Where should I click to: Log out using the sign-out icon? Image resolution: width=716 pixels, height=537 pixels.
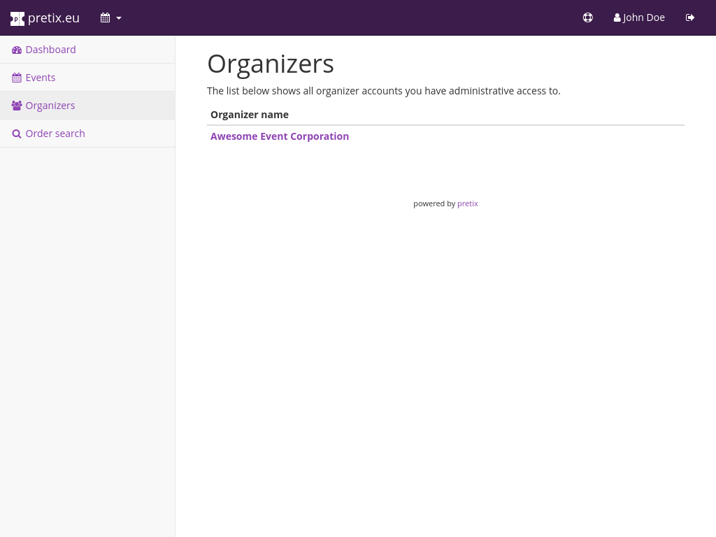(x=690, y=17)
